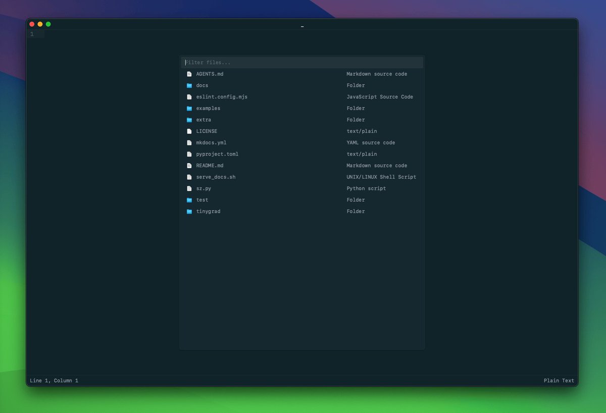This screenshot has height=413, width=606.
Task: Select the tinygrad entry name
Action: 208,212
